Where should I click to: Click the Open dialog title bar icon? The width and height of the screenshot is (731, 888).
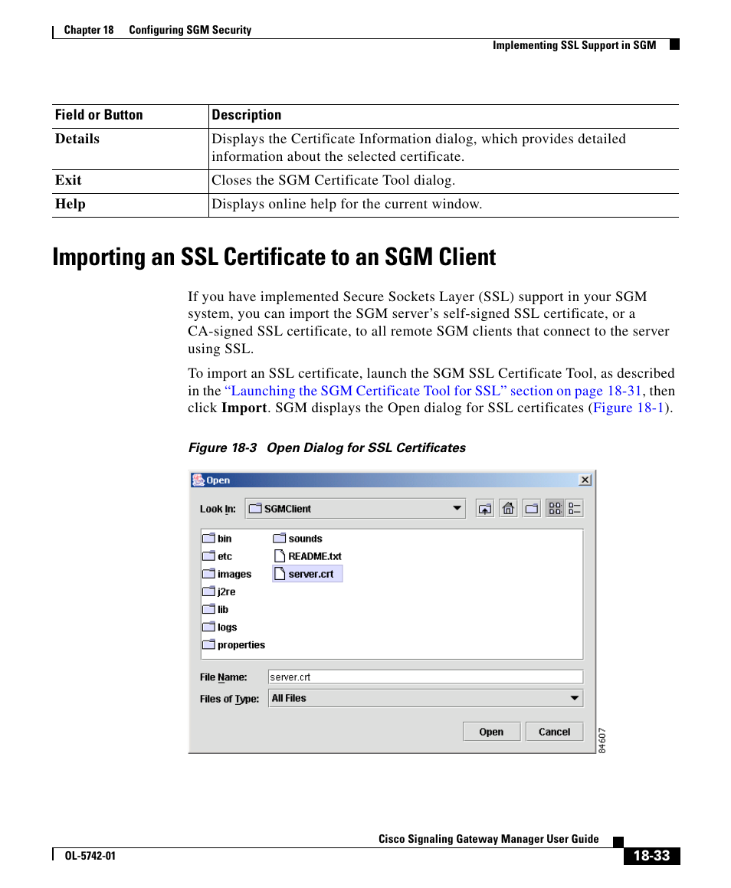tap(198, 480)
